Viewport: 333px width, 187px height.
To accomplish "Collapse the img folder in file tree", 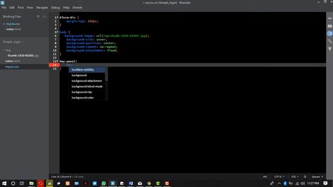I will pos(4,50).
